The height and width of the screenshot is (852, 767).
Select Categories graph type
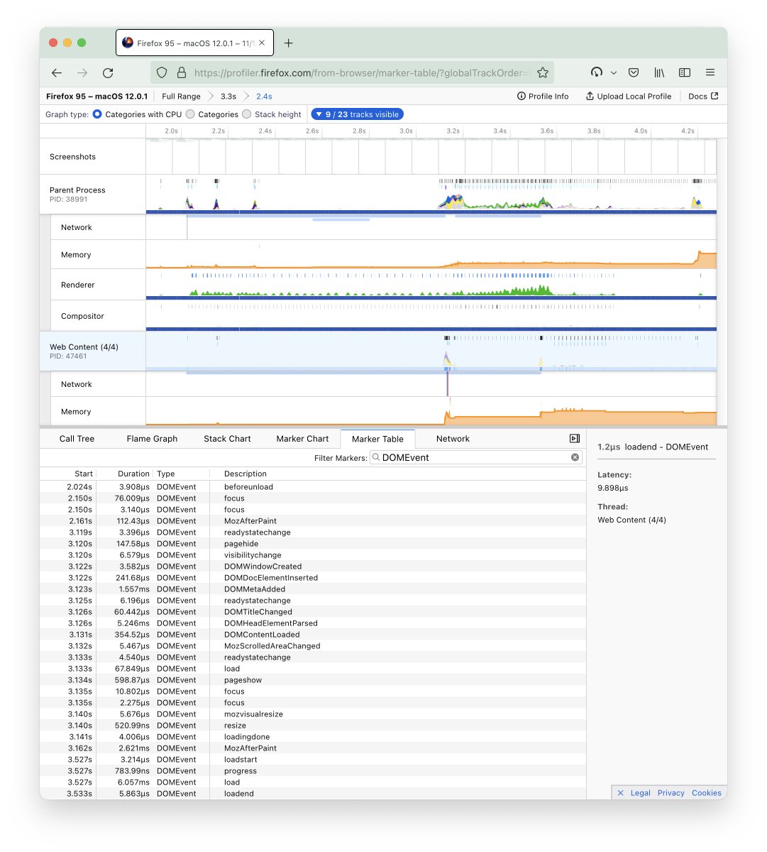pos(190,114)
